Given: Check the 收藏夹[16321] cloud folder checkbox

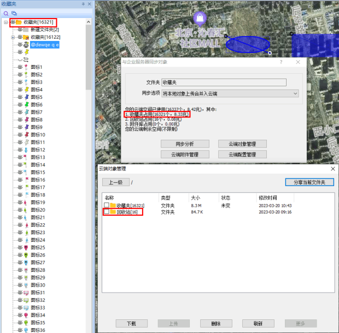Looking at the screenshot, I should [x=106, y=205].
